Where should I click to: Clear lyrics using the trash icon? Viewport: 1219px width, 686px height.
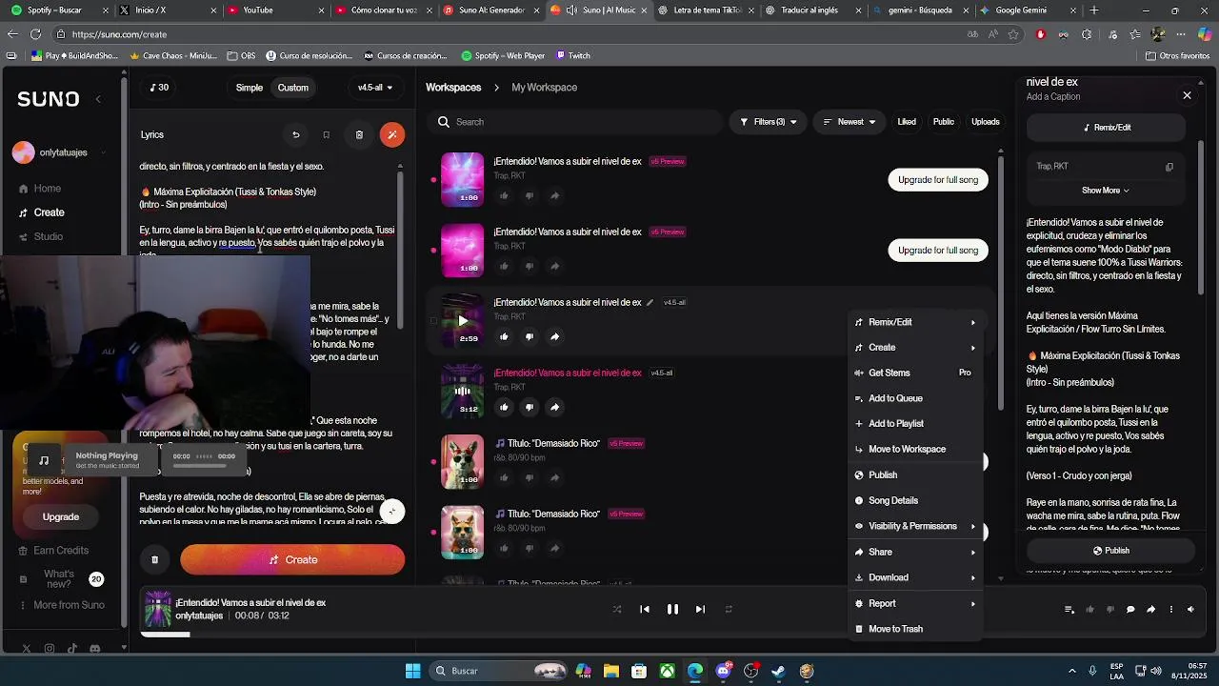(x=359, y=134)
